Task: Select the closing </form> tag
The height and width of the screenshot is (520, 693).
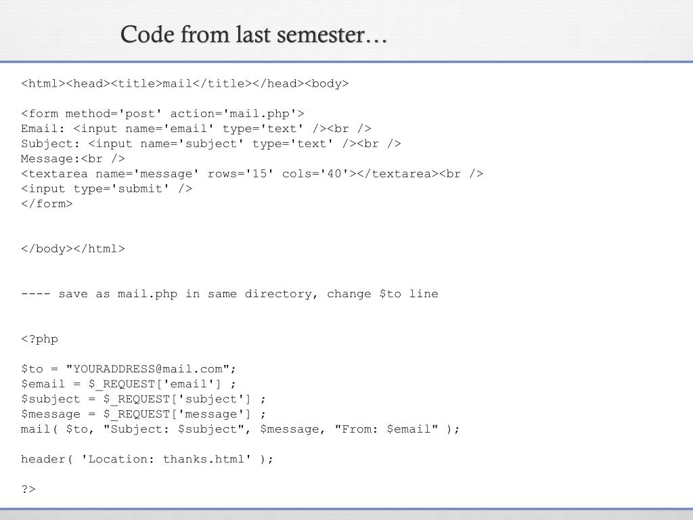Action: 47,203
